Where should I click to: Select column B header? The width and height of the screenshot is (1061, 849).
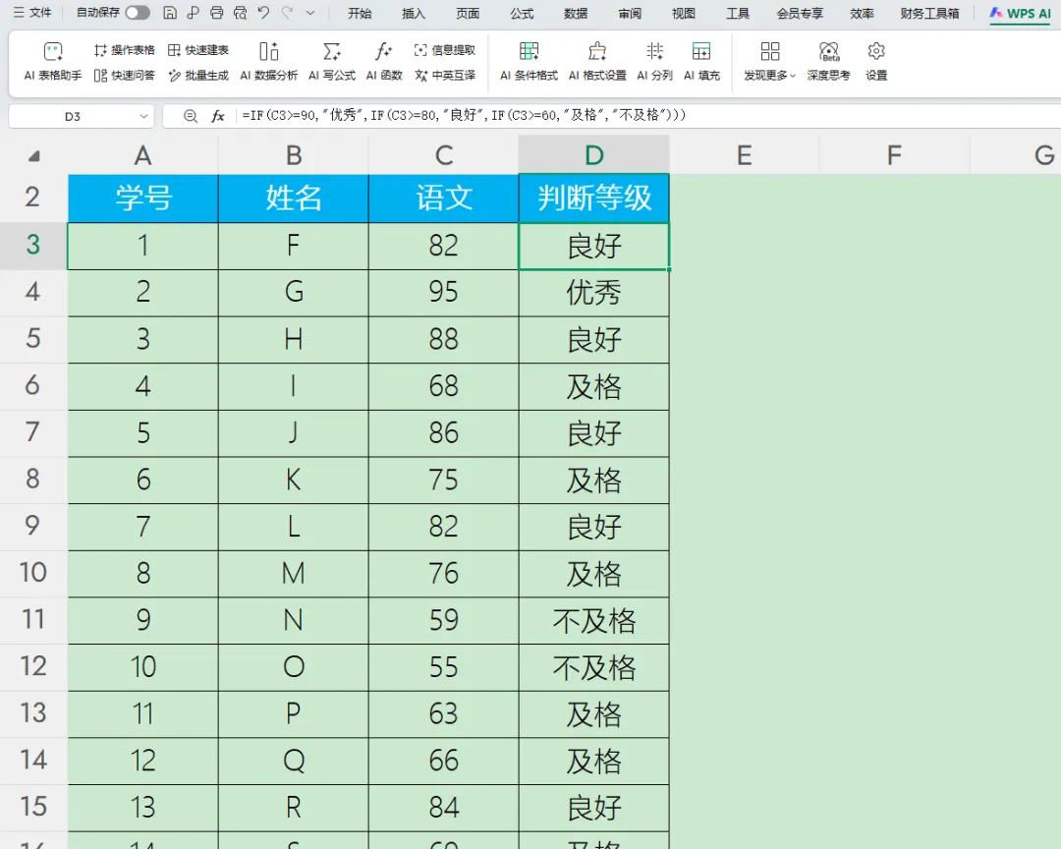[294, 155]
